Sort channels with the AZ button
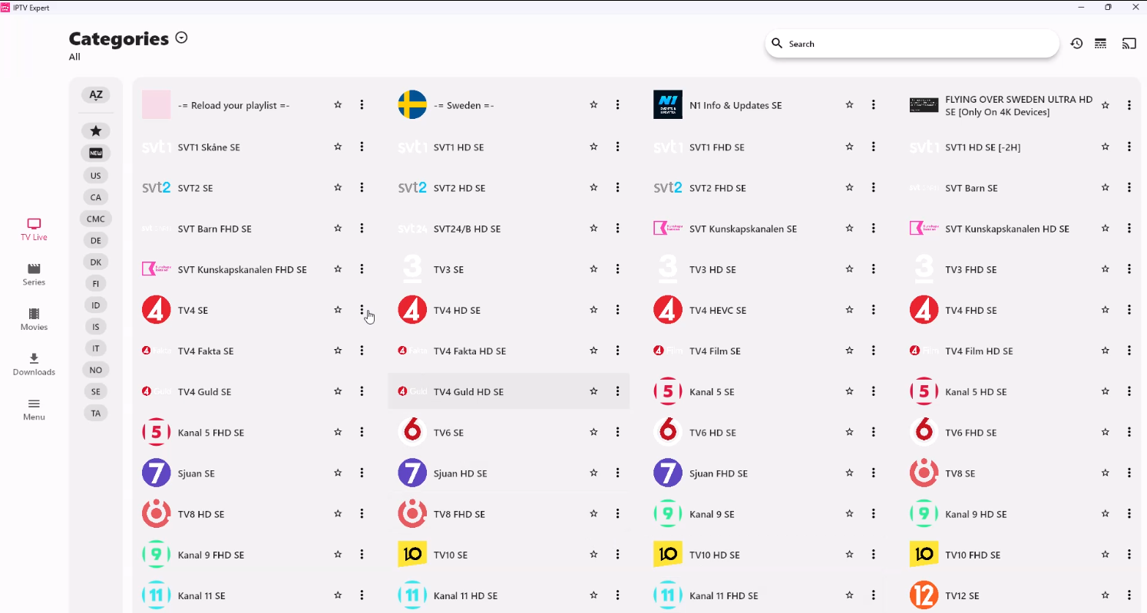This screenshot has height=613, width=1147. (96, 95)
